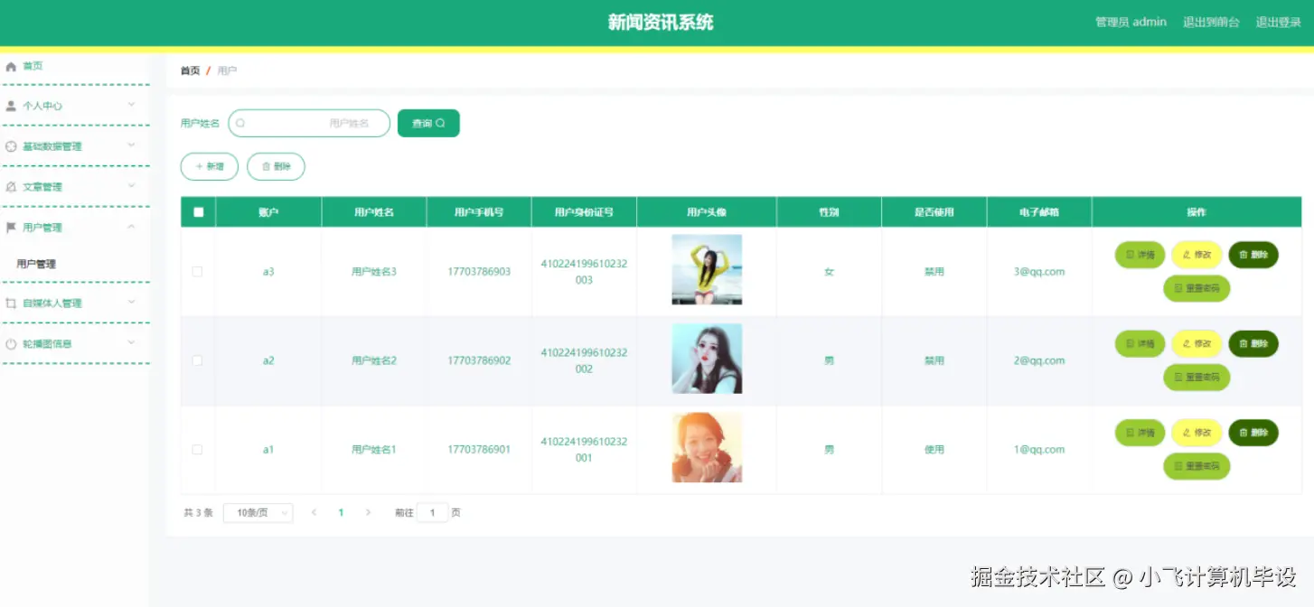Screen dimensions: 1314x607
Task: Click the icon next to 基础数据管理
Action: (x=11, y=146)
